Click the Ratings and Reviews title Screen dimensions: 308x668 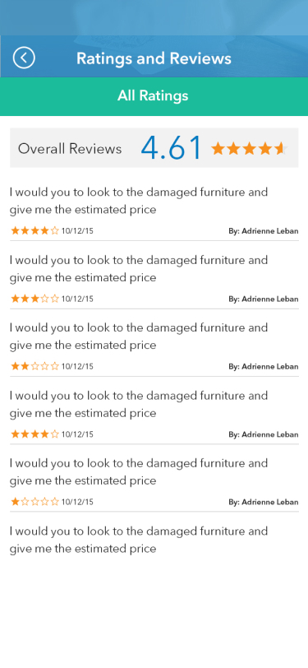pos(154,58)
